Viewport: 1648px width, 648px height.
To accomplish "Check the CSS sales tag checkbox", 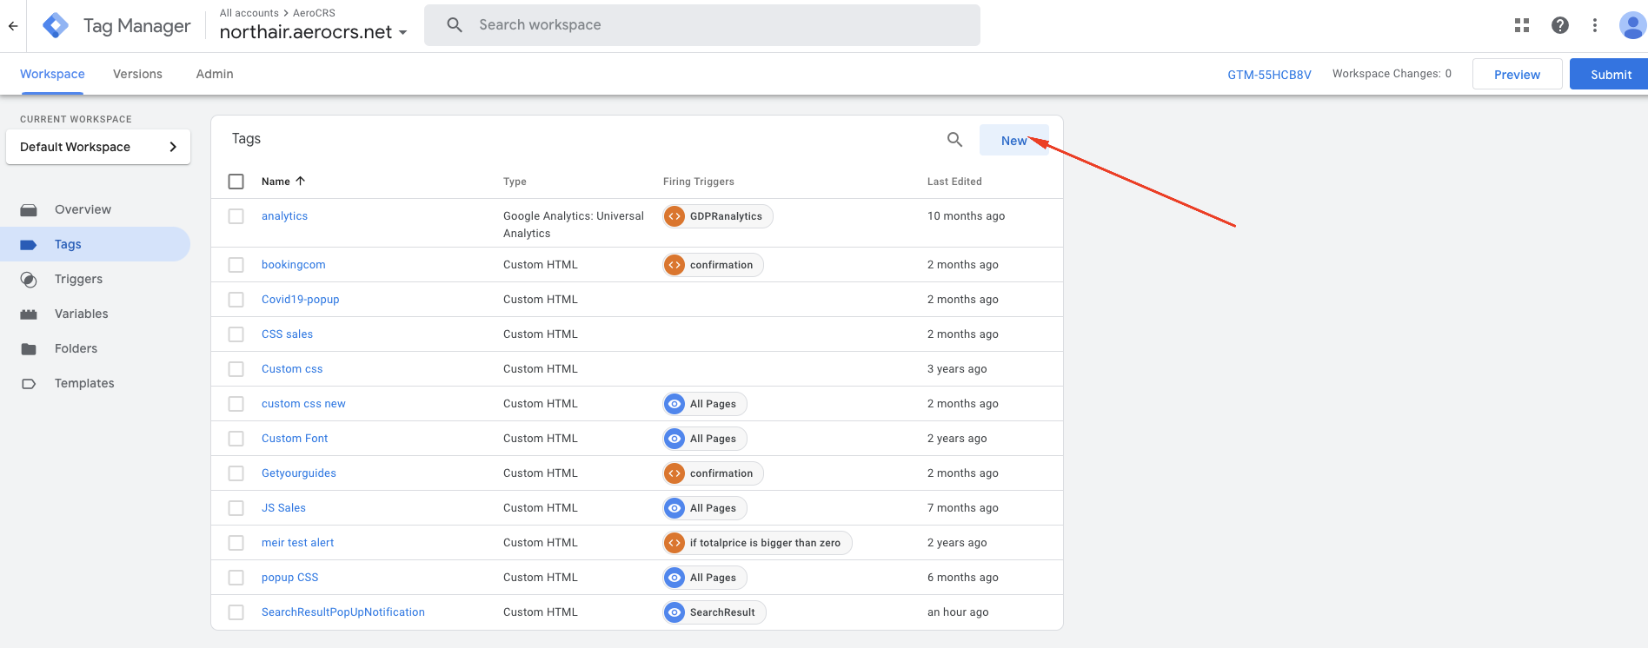I will pos(236,334).
